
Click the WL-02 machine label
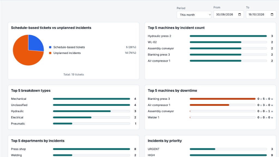tap(152, 42)
